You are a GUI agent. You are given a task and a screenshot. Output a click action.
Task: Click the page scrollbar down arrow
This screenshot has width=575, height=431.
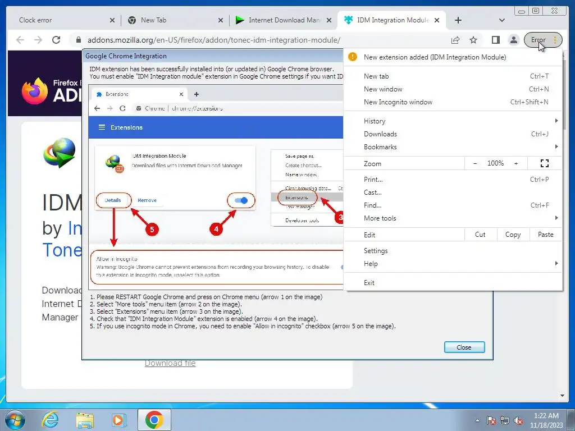tap(562, 396)
